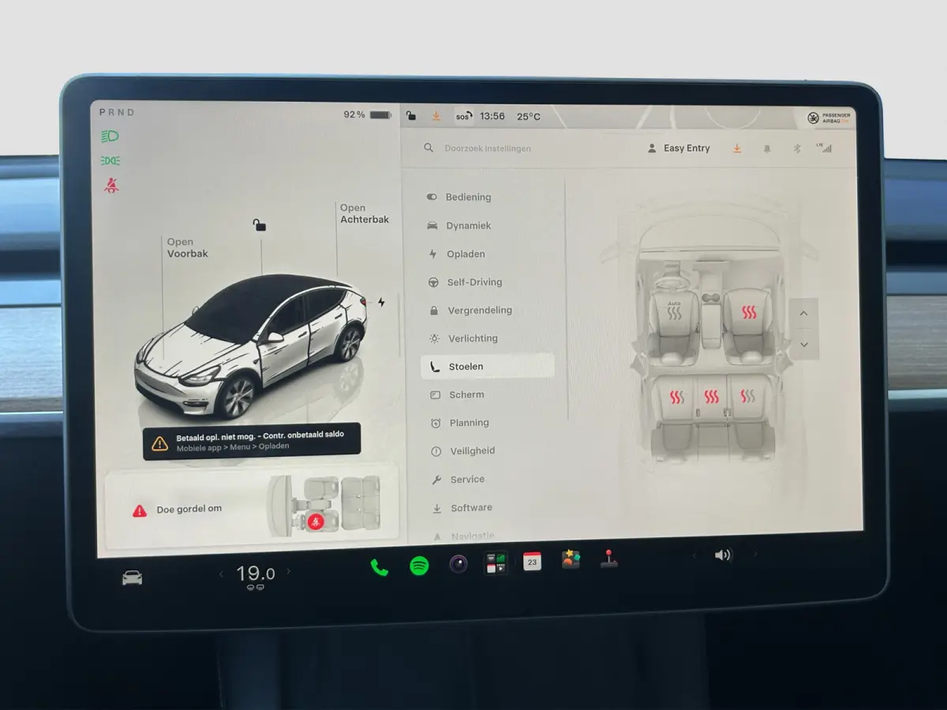Screen dimensions: 947x710
Task: Tap the SOS emergency icon
Action: tap(463, 117)
